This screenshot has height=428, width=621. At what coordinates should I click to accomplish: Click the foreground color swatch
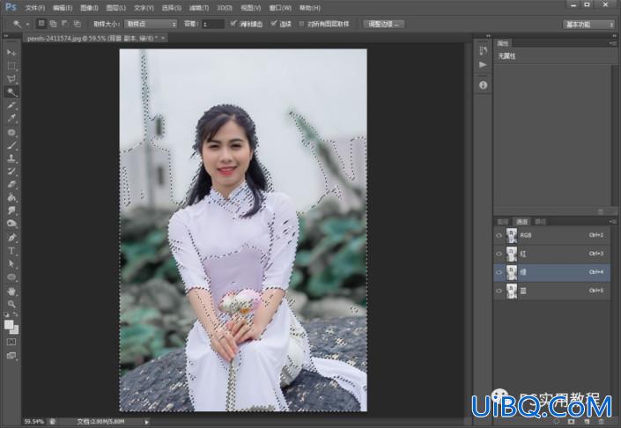point(8,325)
